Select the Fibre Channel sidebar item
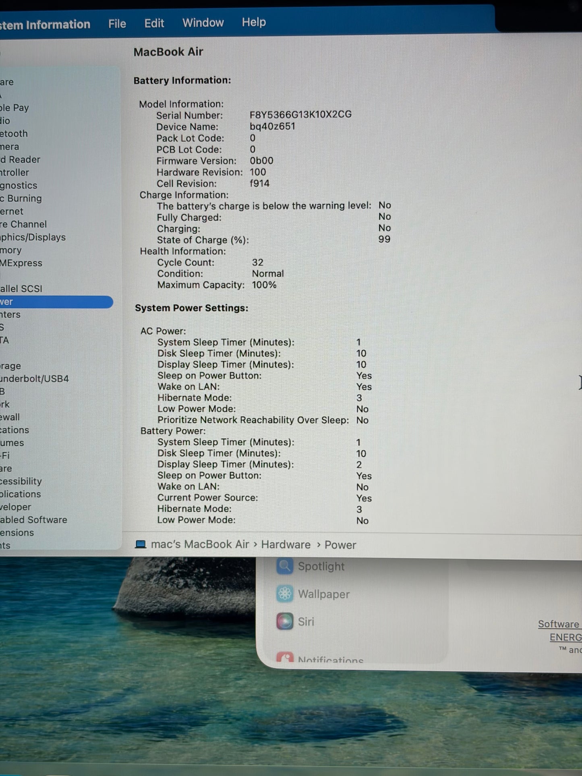 click(x=23, y=224)
